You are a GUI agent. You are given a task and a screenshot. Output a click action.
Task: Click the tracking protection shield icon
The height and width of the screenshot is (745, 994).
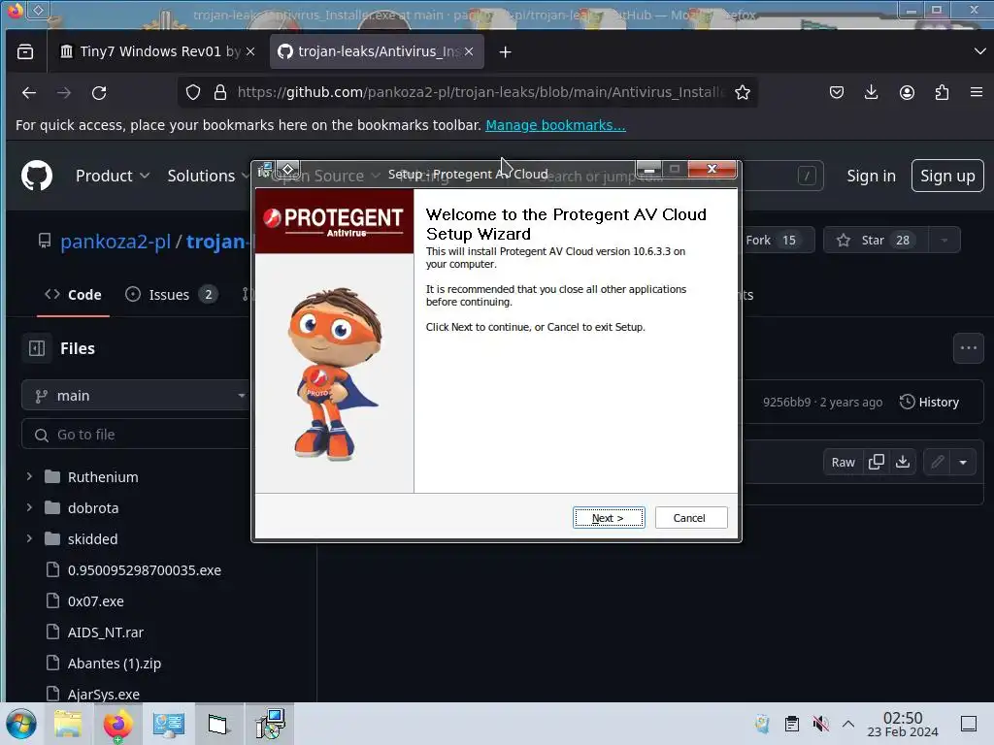click(193, 92)
